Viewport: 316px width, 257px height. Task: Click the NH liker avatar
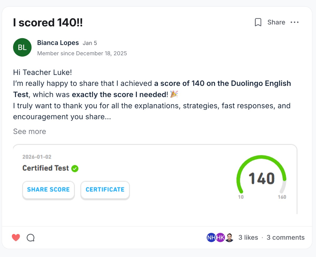point(211,238)
